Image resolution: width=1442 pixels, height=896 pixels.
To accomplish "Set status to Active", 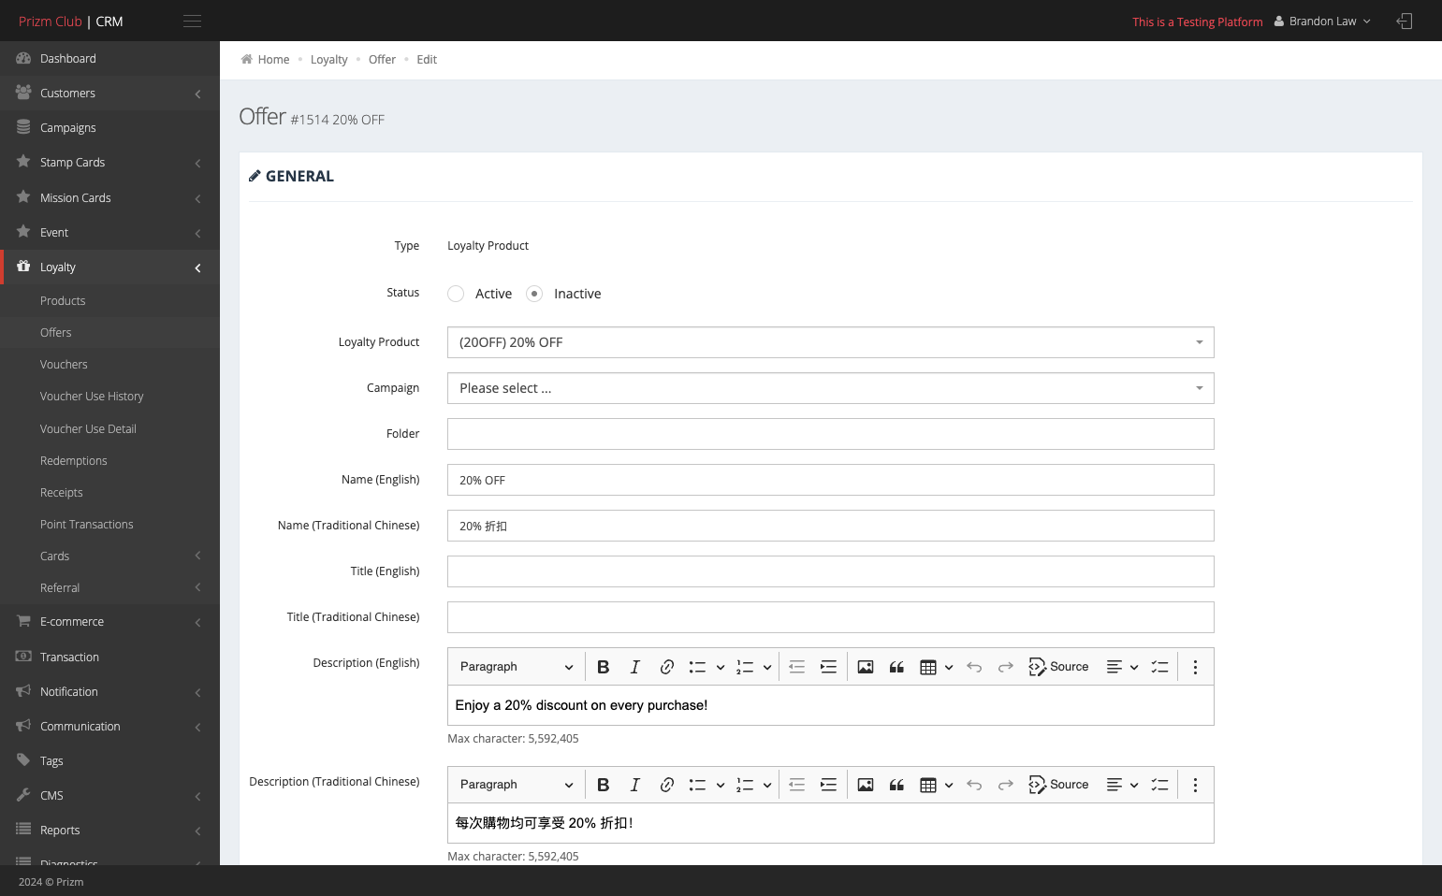I will tap(456, 294).
